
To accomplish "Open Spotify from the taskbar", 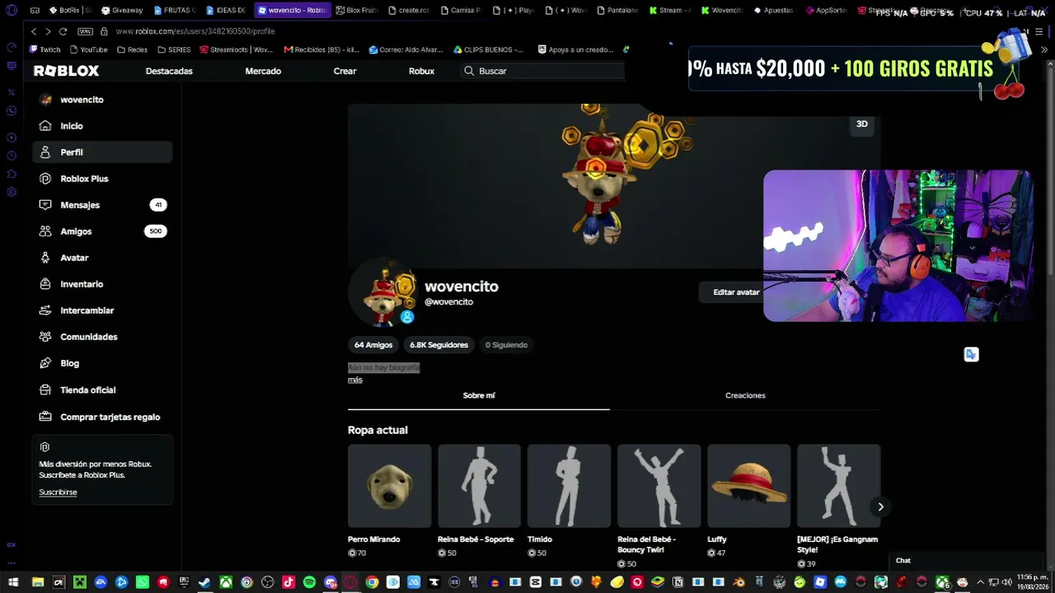I will click(309, 582).
